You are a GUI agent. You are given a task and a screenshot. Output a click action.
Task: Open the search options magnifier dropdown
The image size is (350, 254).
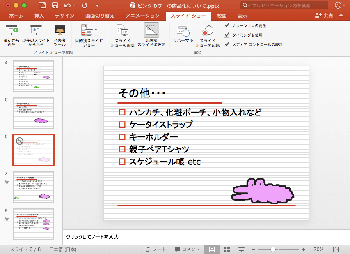coord(246,5)
